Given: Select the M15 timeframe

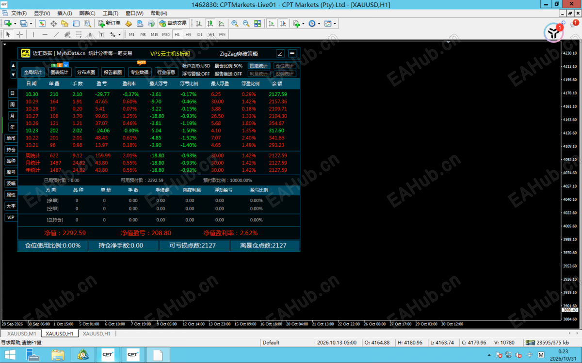Looking at the screenshot, I should 154,34.
